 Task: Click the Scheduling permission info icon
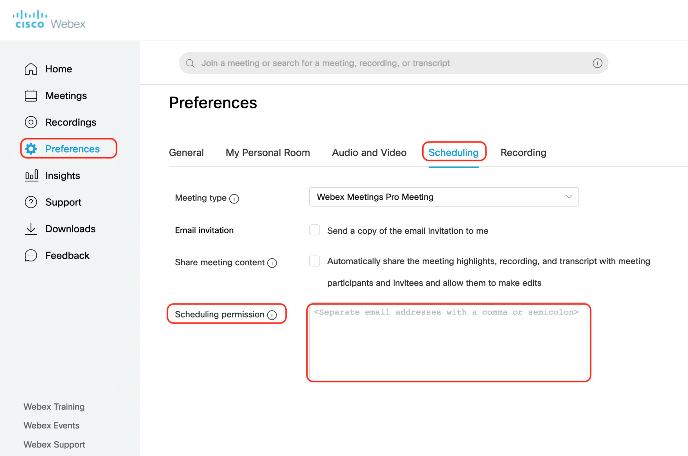tap(272, 315)
